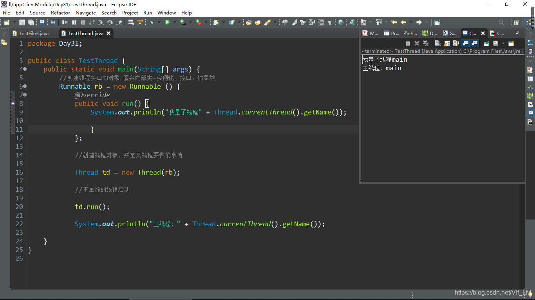Click the Save All toolbar icon
The width and height of the screenshot is (535, 300).
31,22
